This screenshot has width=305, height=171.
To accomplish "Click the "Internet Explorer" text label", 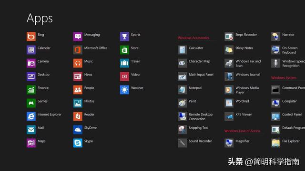I will [x=50, y=114].
